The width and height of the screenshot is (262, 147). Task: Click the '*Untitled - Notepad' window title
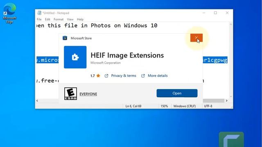pos(56,13)
